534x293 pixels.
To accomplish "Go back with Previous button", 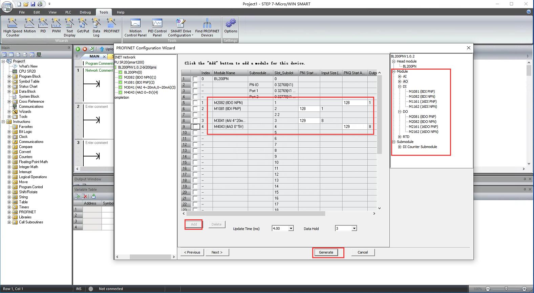I will (192, 252).
